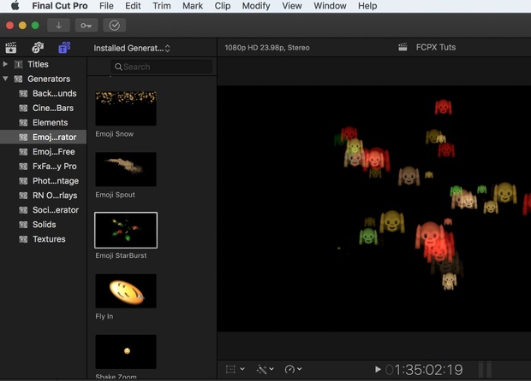Select the Generators category

(x=49, y=79)
